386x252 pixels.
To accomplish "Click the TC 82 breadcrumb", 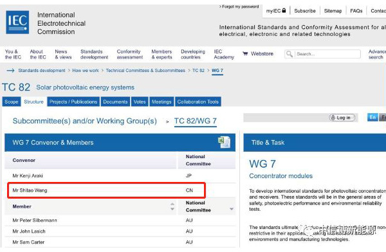I will pyautogui.click(x=198, y=70).
